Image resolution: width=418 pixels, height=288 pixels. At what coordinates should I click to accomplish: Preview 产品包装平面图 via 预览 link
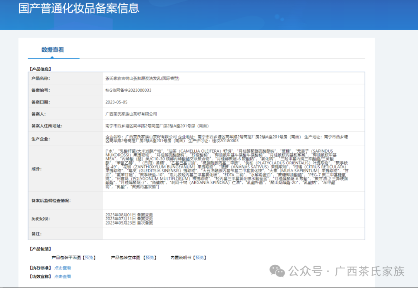pyautogui.click(x=89, y=257)
